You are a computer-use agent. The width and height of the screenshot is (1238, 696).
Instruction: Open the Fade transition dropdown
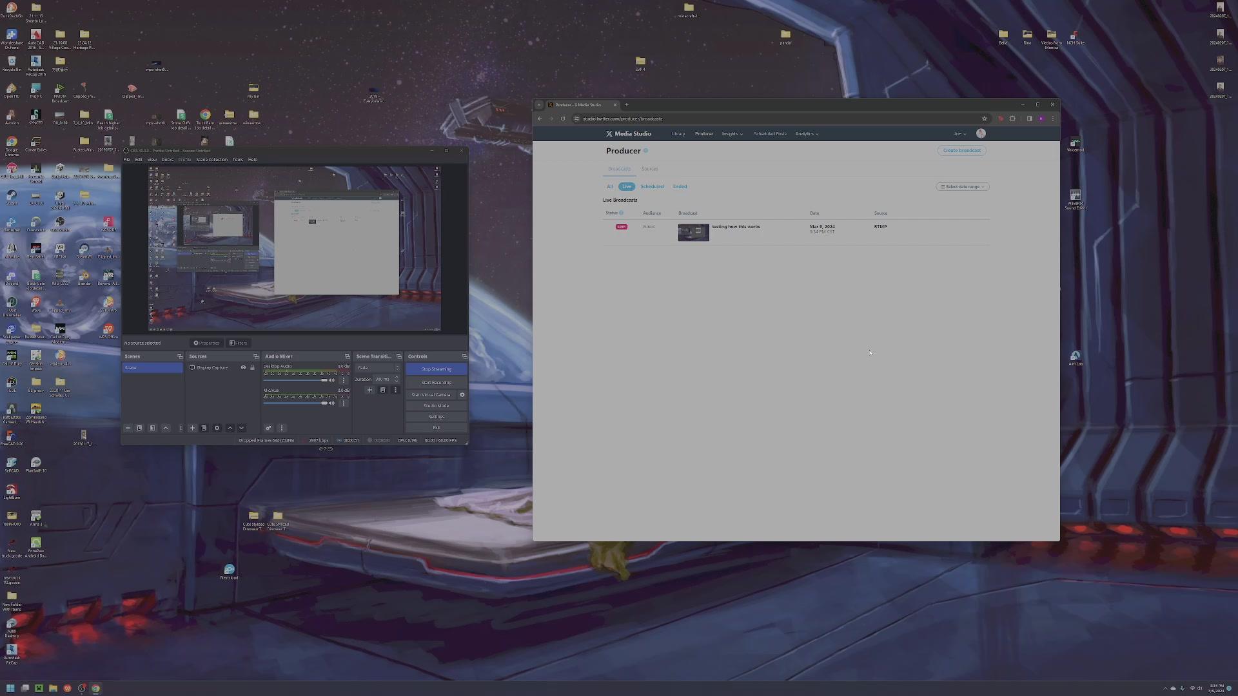[378, 368]
